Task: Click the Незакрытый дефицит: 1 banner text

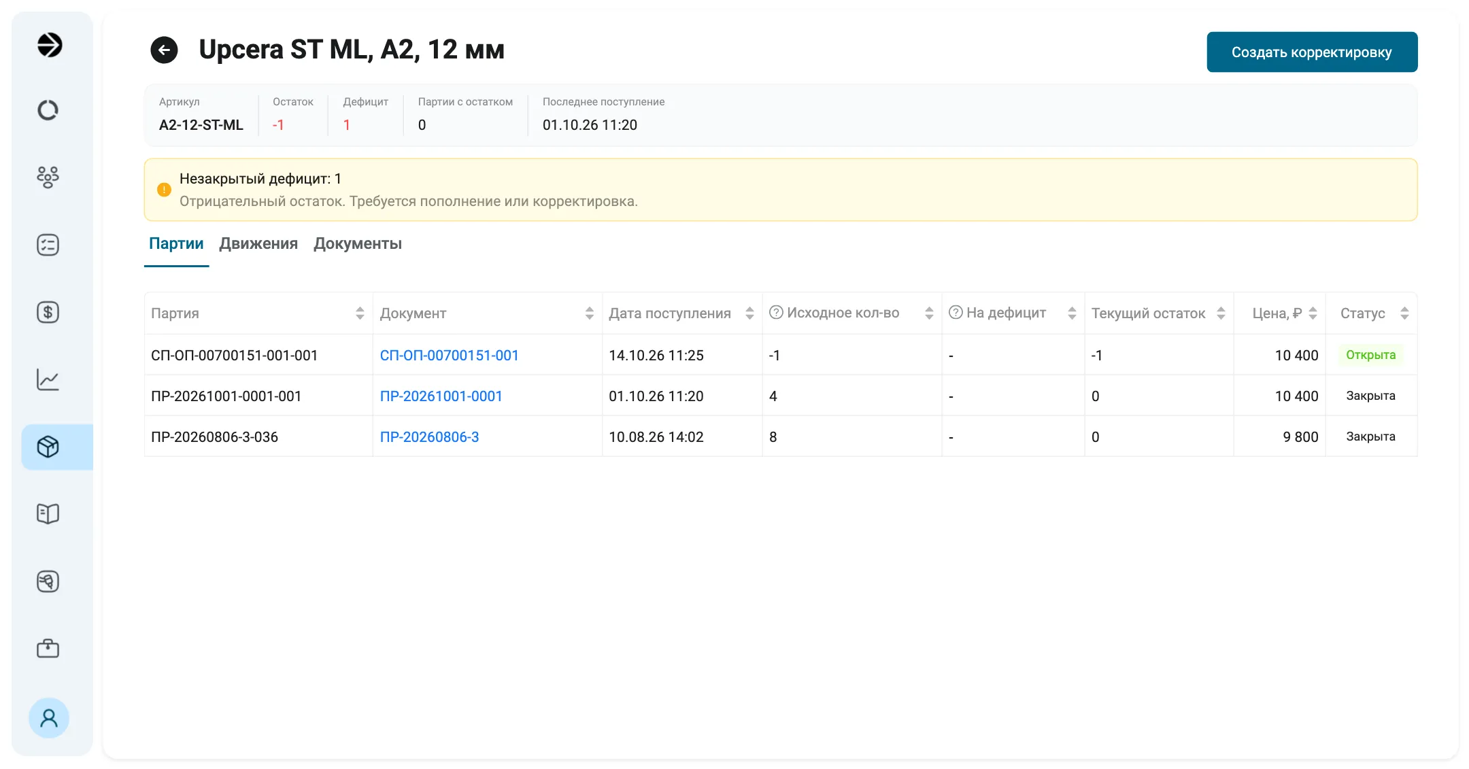Action: click(x=260, y=179)
